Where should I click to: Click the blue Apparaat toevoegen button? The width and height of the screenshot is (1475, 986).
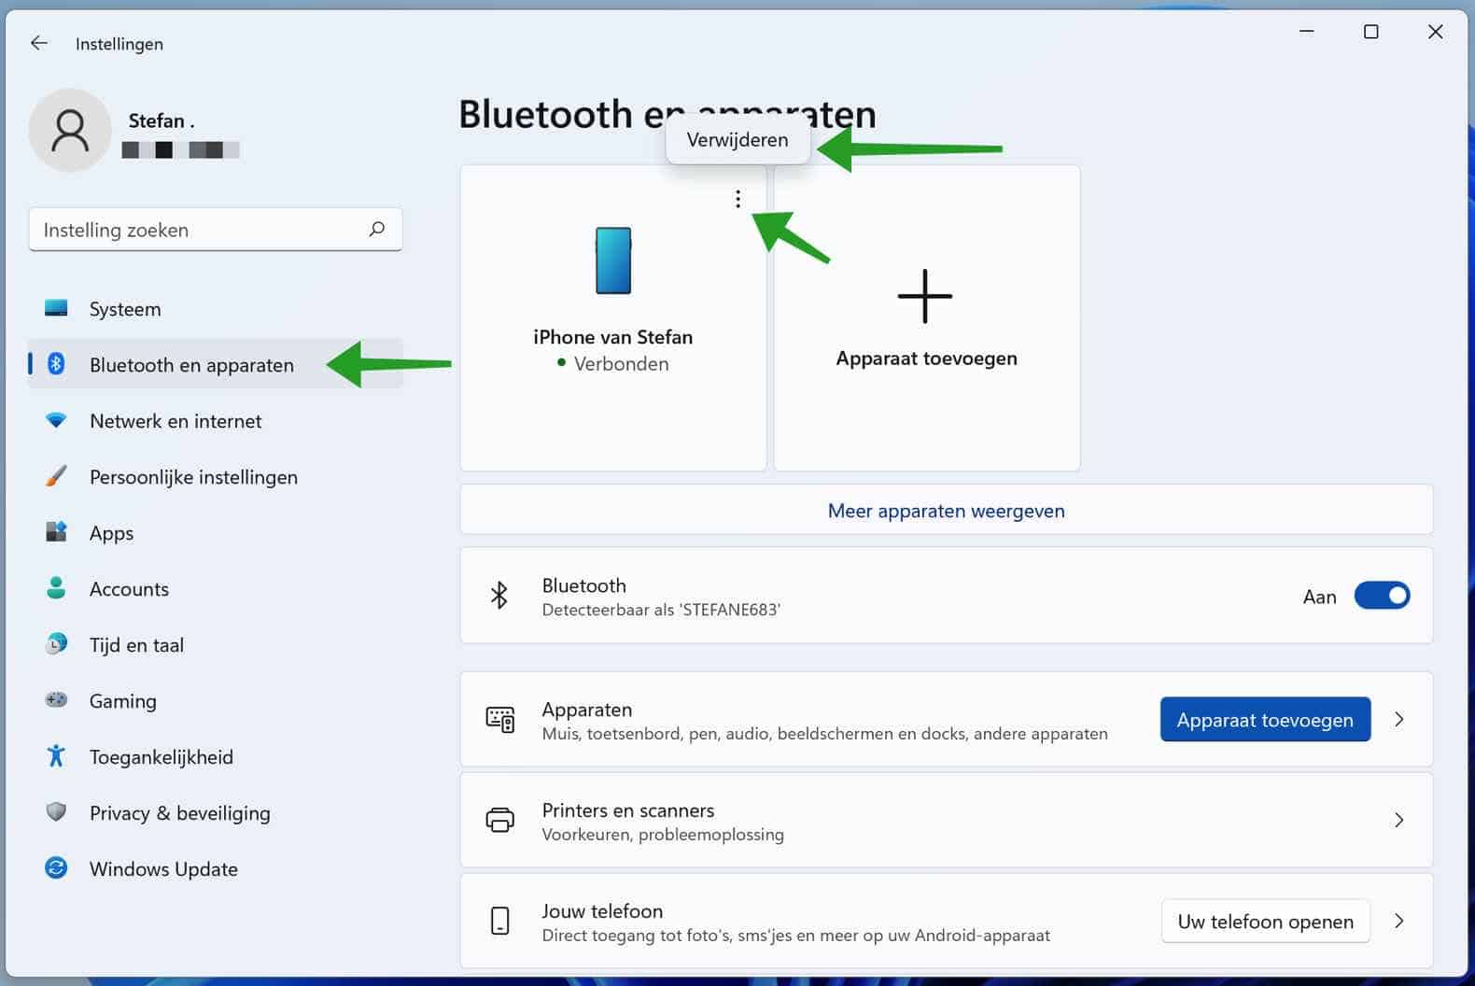click(1265, 720)
